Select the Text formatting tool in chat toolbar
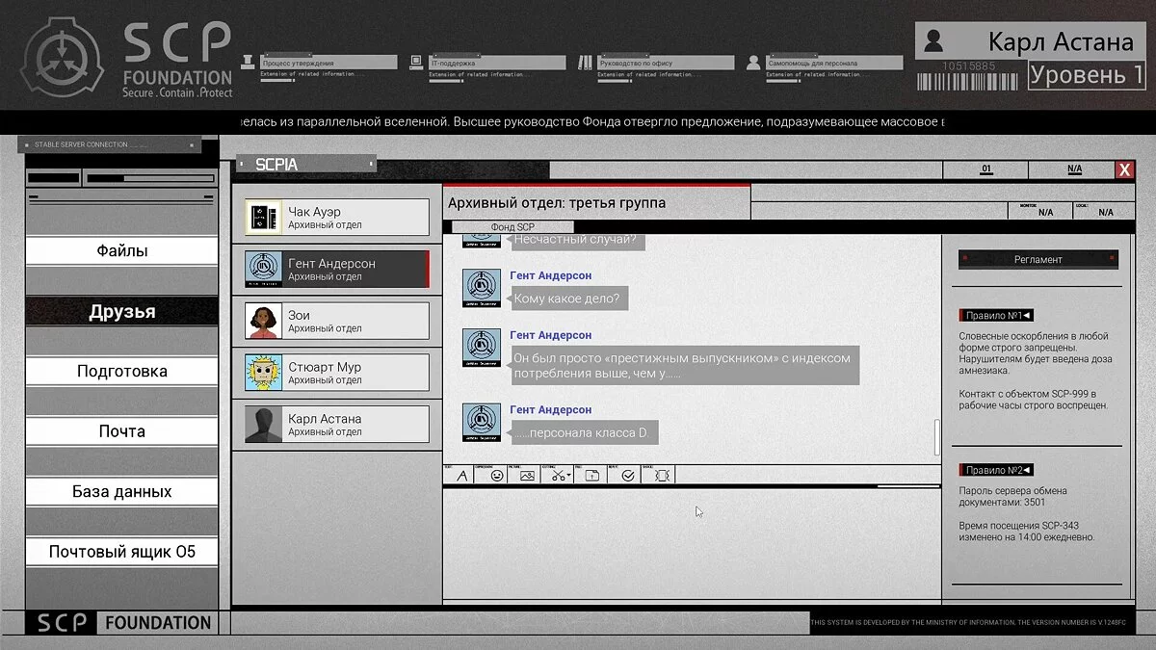Image resolution: width=1156 pixels, height=650 pixels. (461, 476)
